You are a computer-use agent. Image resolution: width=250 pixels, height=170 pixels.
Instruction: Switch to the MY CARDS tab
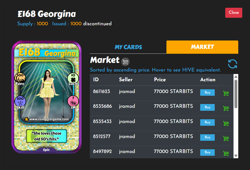tap(128, 47)
